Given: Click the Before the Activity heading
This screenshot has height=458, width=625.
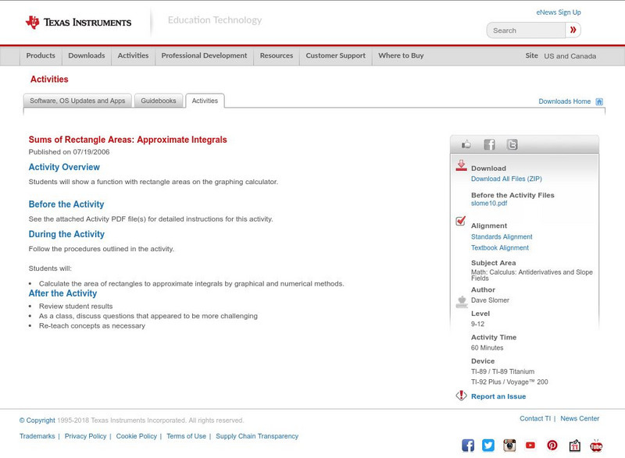Looking at the screenshot, I should coord(66,204).
